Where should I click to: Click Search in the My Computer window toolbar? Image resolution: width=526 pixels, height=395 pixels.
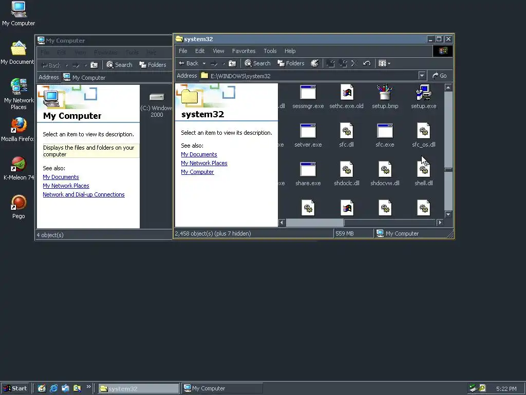pos(119,65)
